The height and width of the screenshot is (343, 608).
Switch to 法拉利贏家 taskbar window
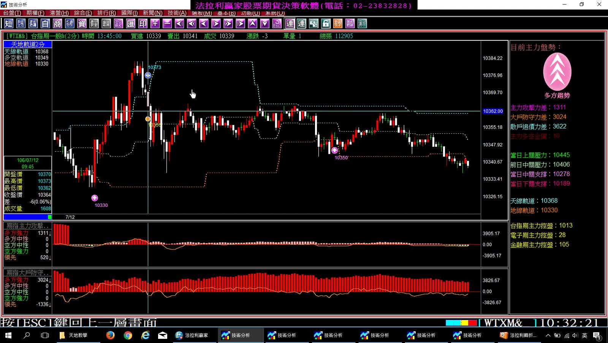coord(192,335)
